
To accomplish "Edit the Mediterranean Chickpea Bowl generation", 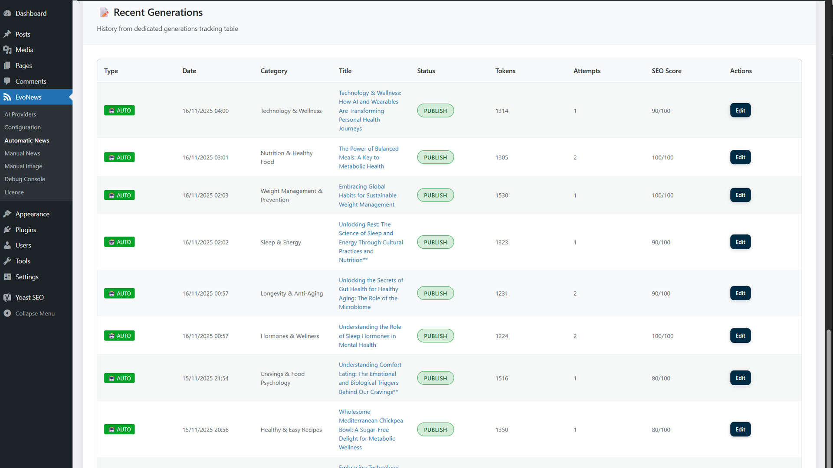I will click(740, 429).
